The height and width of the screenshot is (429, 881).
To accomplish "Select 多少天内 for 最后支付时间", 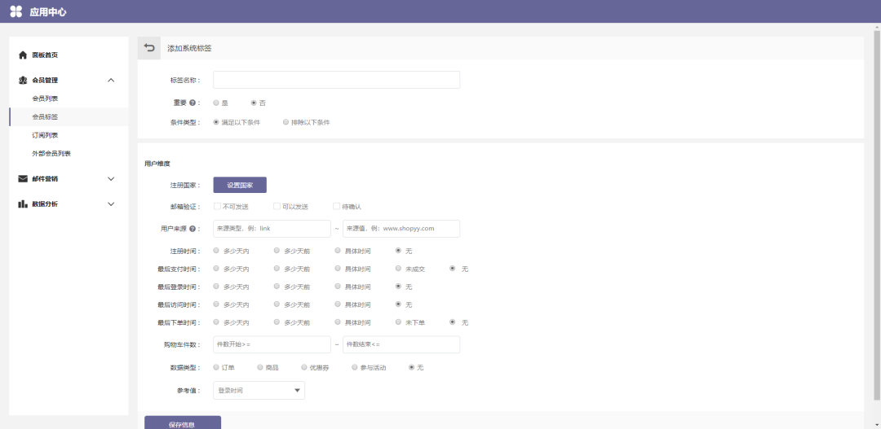I will point(216,269).
